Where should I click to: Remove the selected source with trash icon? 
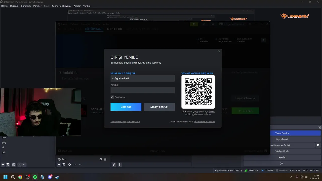(64, 165)
